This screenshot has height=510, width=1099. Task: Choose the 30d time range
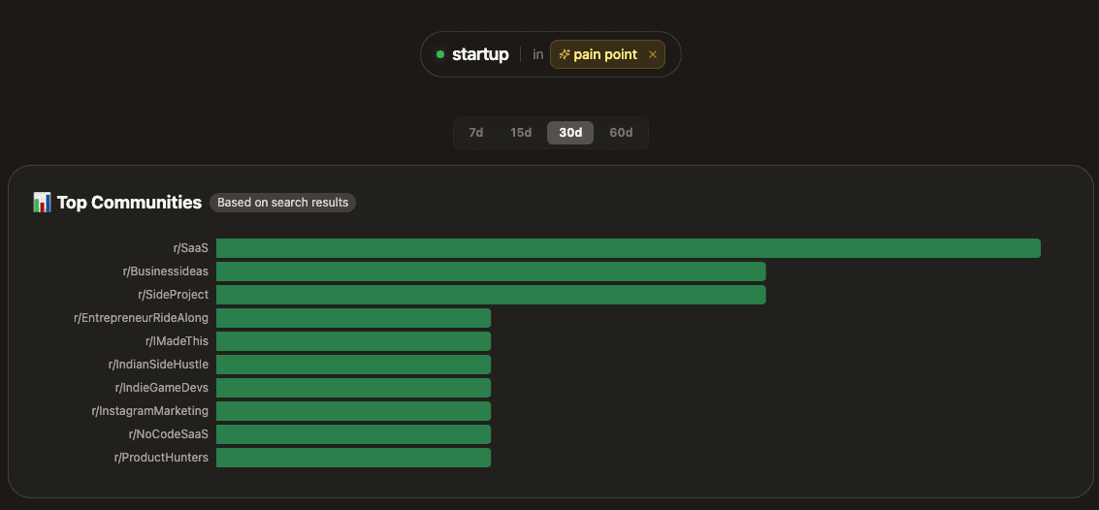[570, 133]
